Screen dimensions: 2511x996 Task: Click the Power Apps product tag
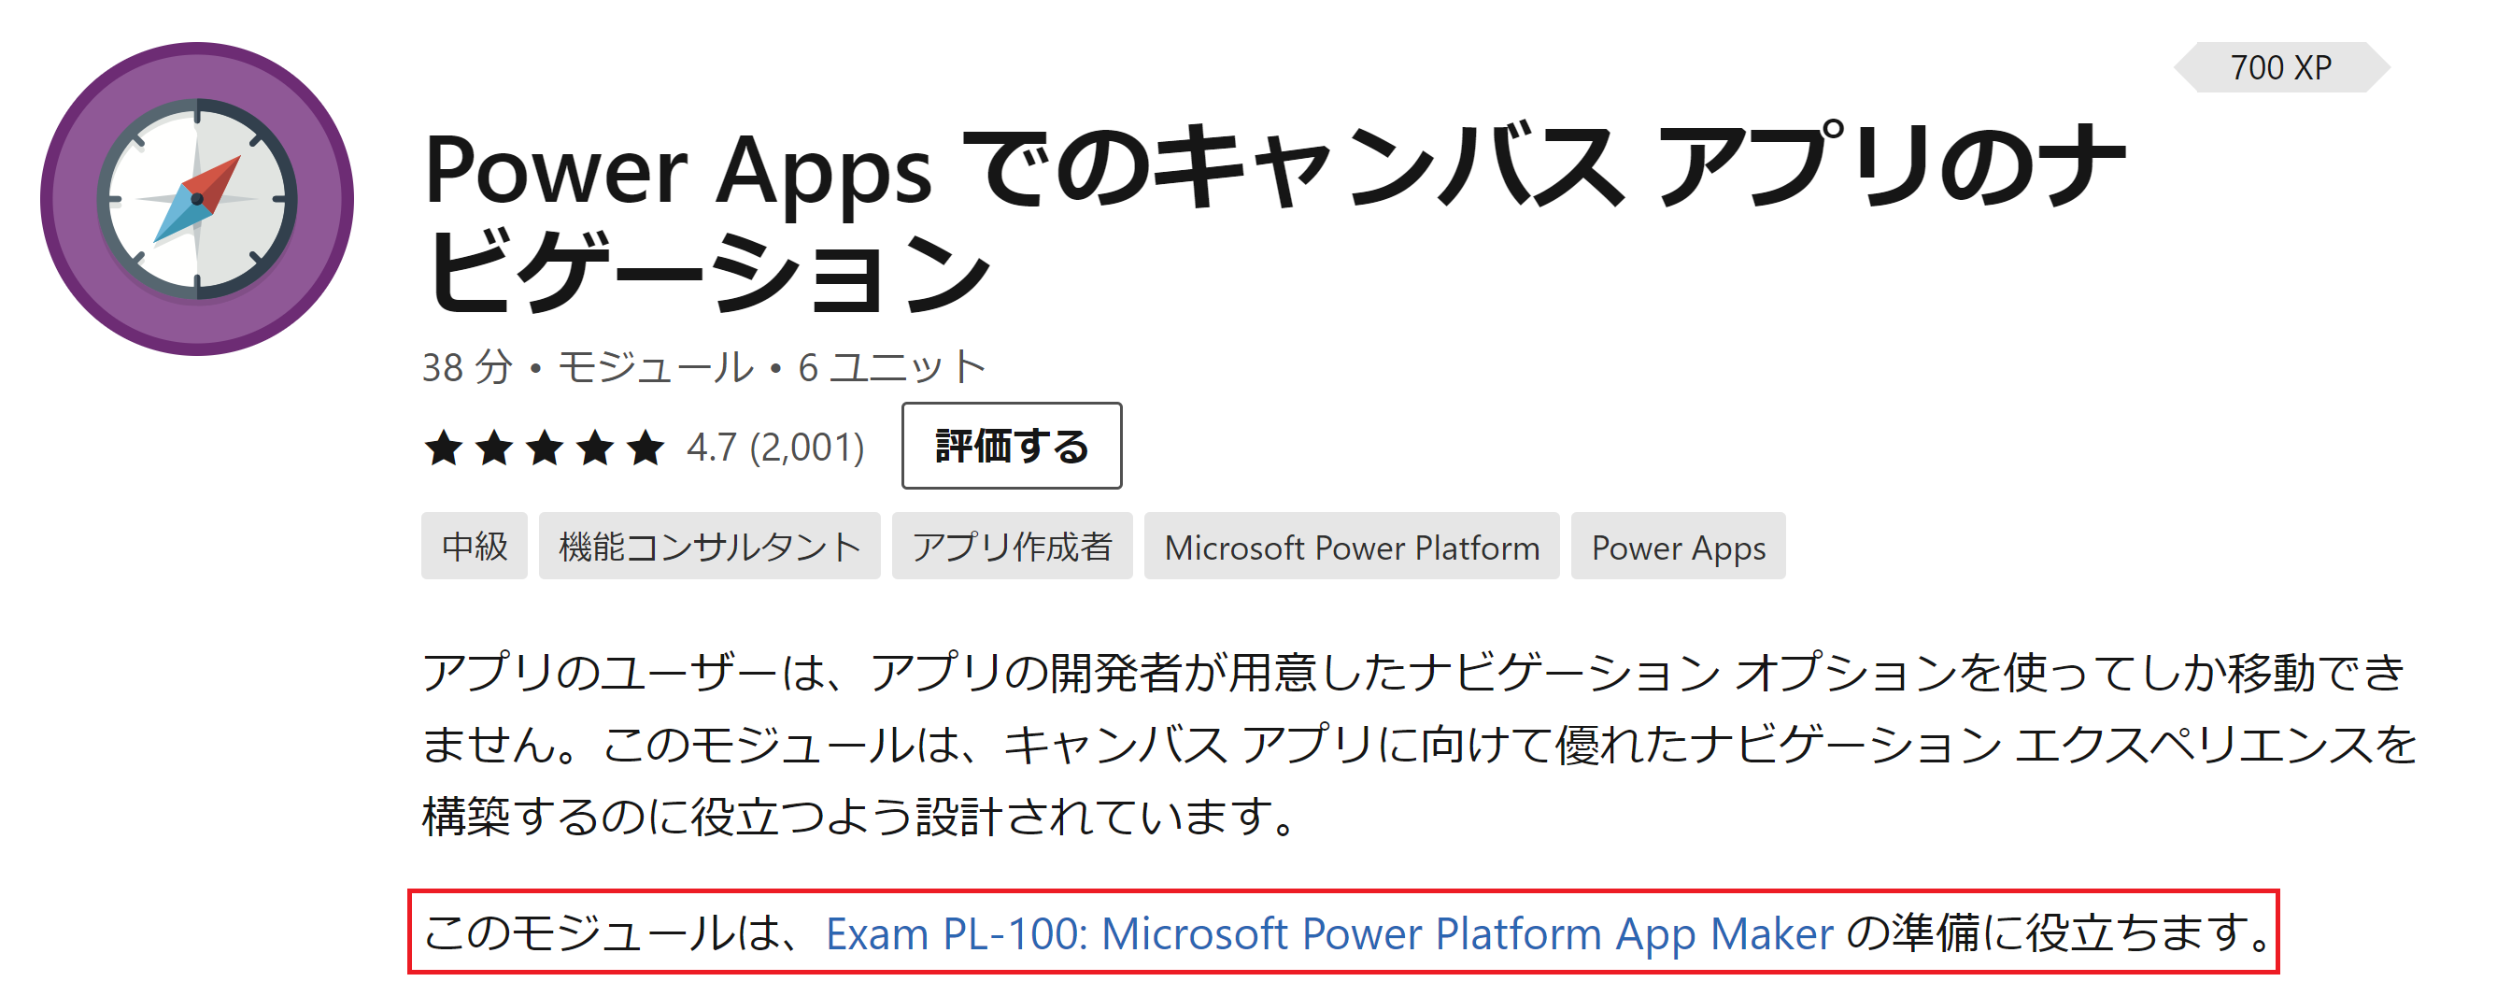click(1678, 547)
